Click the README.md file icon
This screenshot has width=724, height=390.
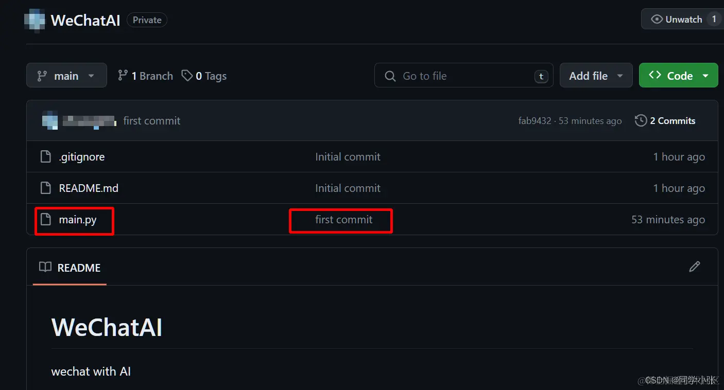(46, 188)
